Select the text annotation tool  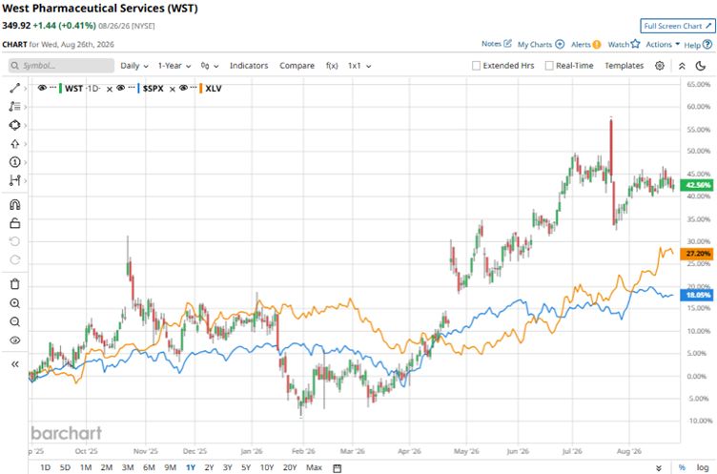click(x=14, y=106)
